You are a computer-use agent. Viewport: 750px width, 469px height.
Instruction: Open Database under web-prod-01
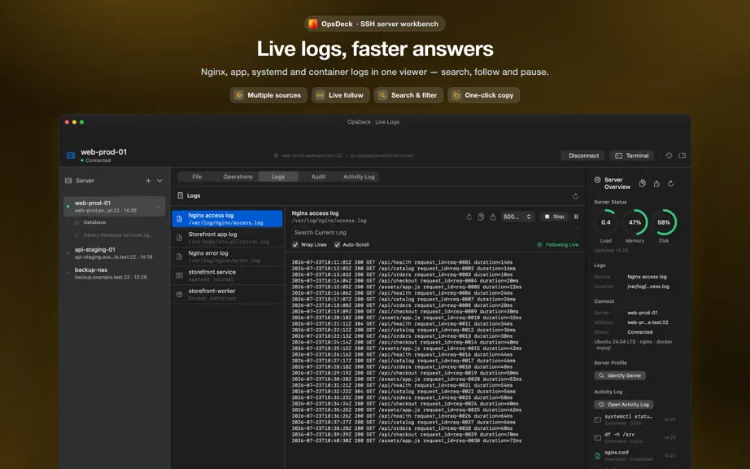coord(94,222)
